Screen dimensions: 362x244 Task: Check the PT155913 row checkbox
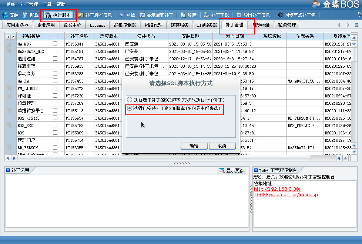[x=55, y=66]
